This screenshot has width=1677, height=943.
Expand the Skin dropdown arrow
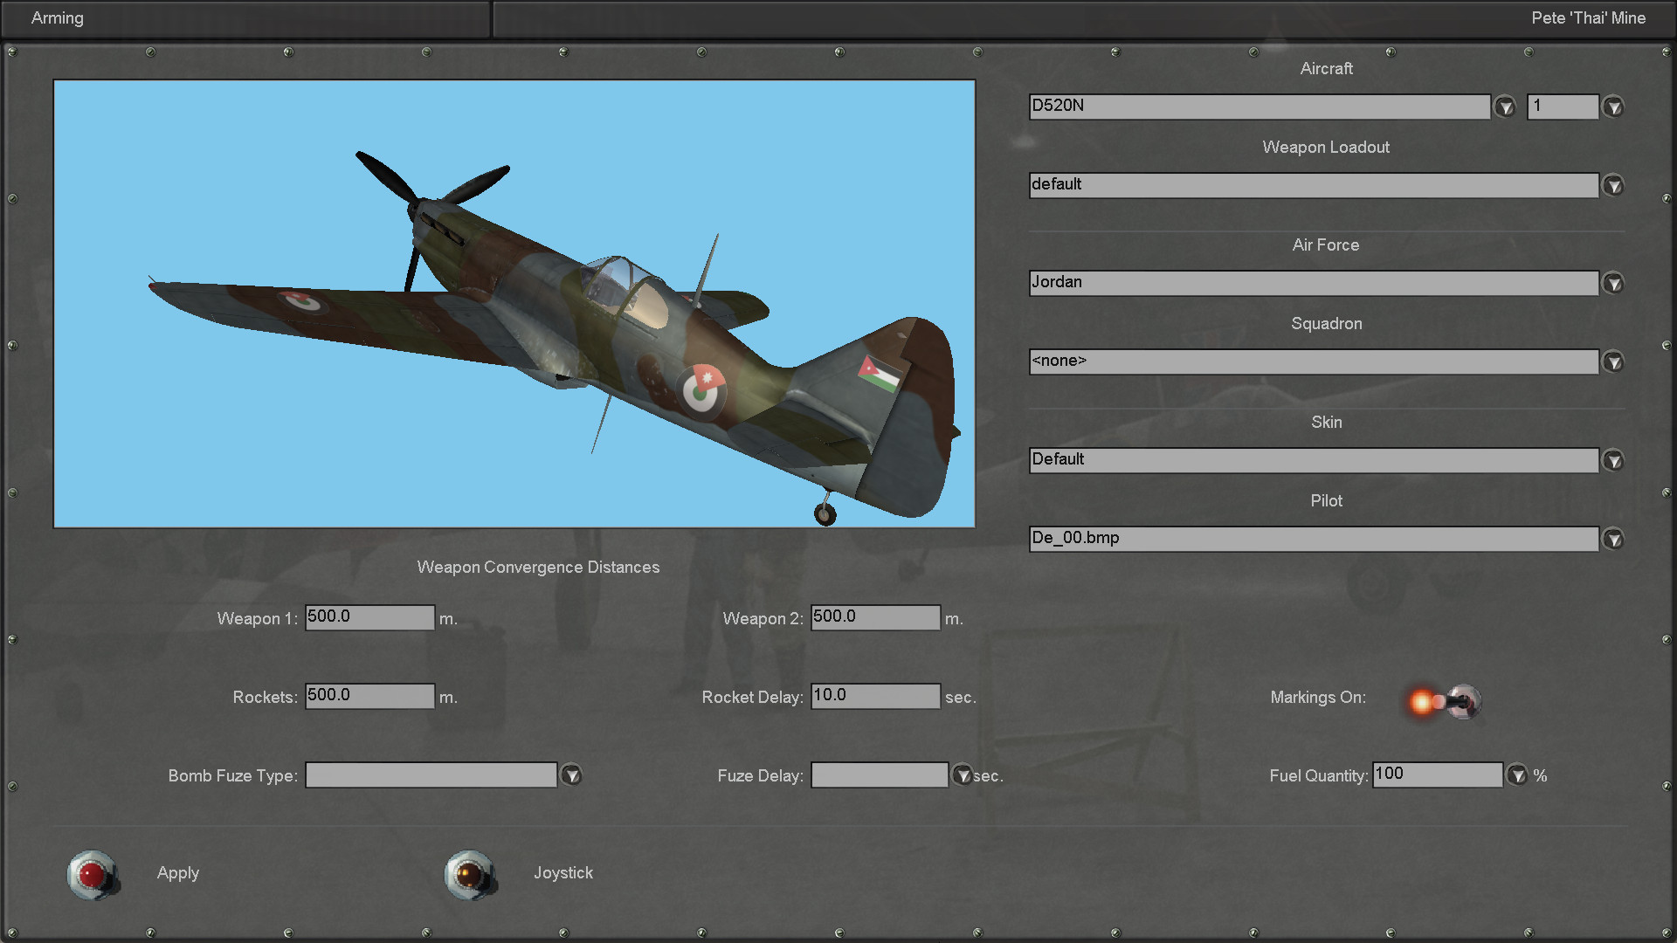pos(1613,460)
